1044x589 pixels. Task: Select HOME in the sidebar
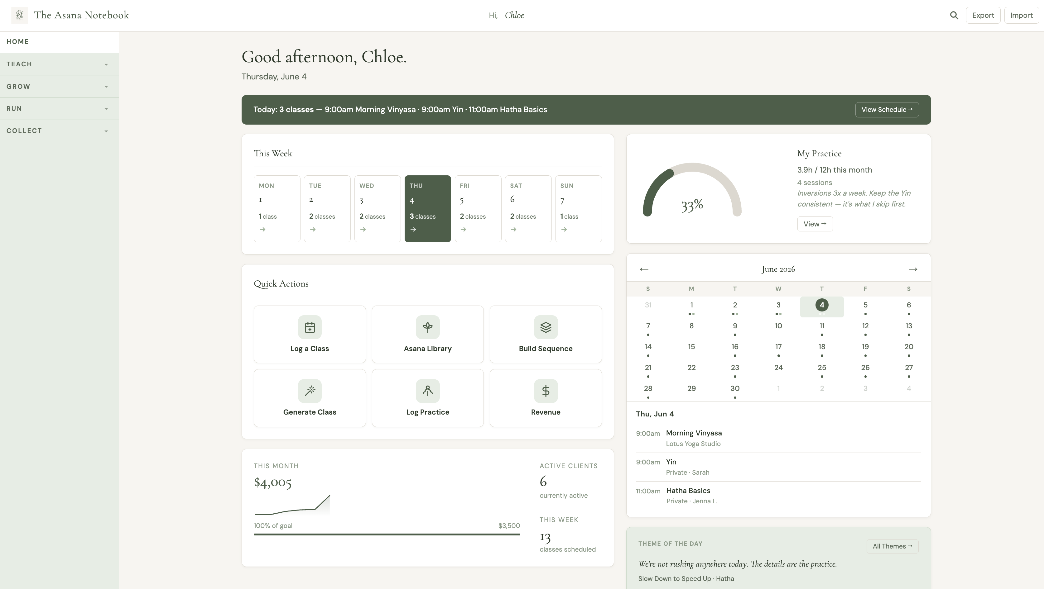59,42
